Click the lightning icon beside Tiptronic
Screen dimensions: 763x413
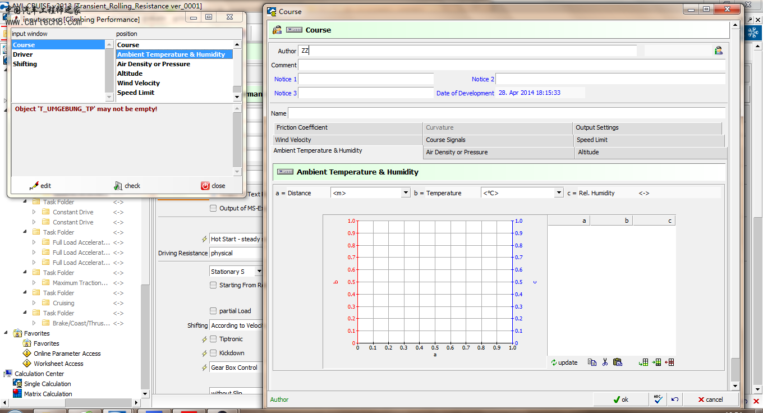pyautogui.click(x=205, y=339)
